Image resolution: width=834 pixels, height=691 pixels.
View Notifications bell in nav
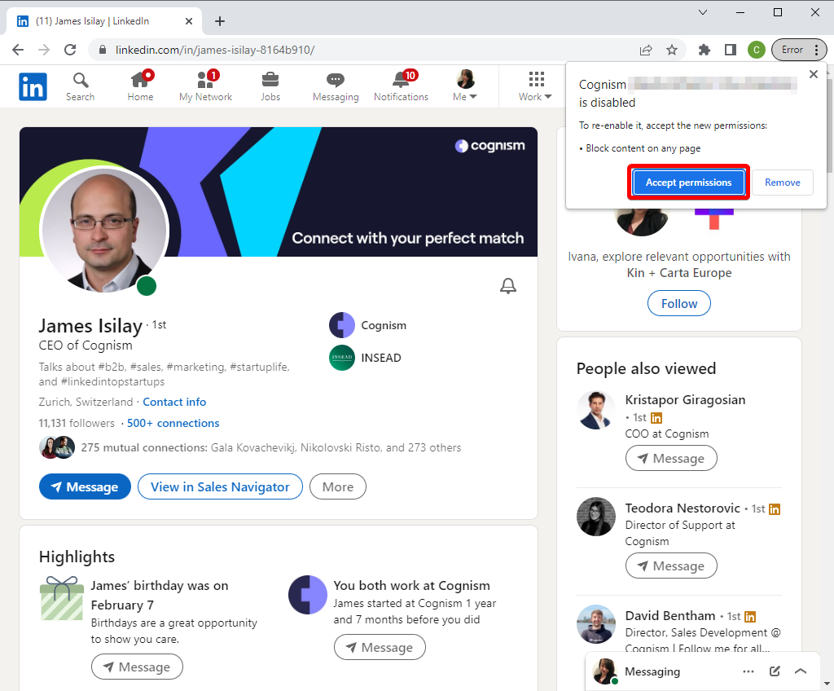coord(401,86)
